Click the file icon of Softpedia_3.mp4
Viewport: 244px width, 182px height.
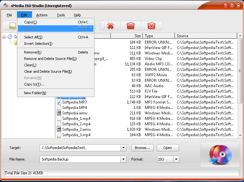pyautogui.click(x=59, y=135)
